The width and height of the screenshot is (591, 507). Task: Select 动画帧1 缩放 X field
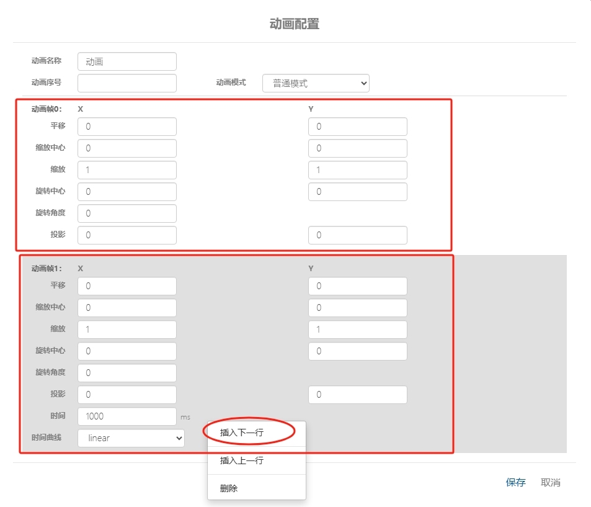click(x=127, y=330)
